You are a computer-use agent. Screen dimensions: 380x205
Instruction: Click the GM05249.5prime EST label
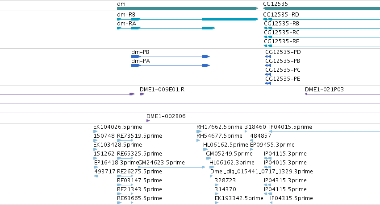(x=229, y=154)
